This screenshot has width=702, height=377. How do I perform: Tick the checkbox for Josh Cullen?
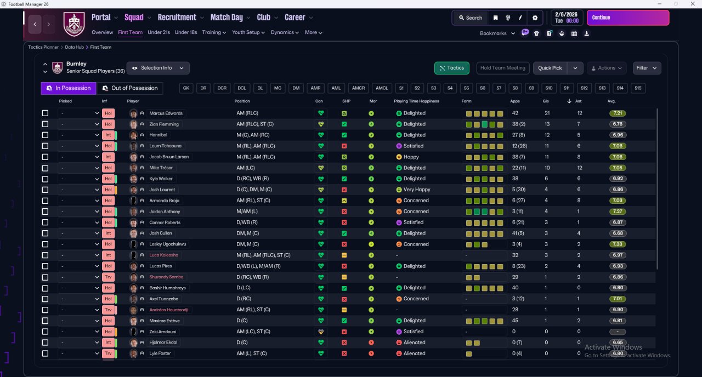tap(45, 233)
